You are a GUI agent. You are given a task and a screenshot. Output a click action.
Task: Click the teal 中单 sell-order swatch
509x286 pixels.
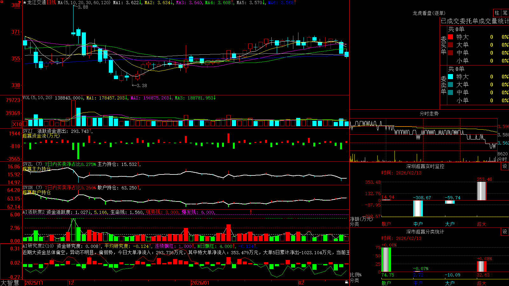[x=450, y=92]
